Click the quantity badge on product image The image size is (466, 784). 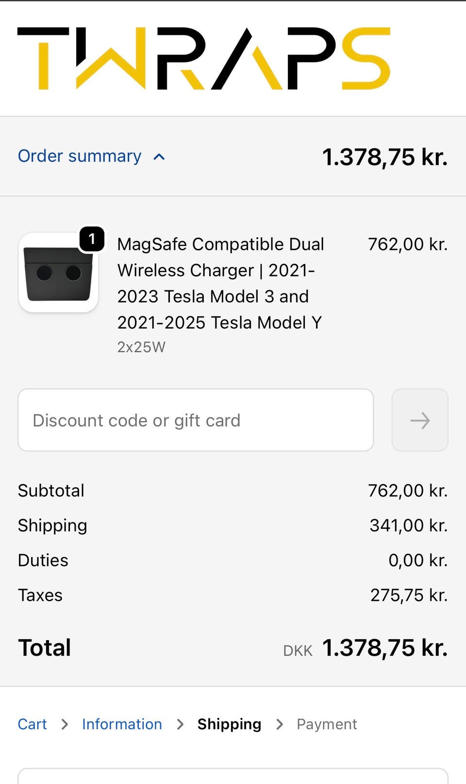(x=92, y=239)
